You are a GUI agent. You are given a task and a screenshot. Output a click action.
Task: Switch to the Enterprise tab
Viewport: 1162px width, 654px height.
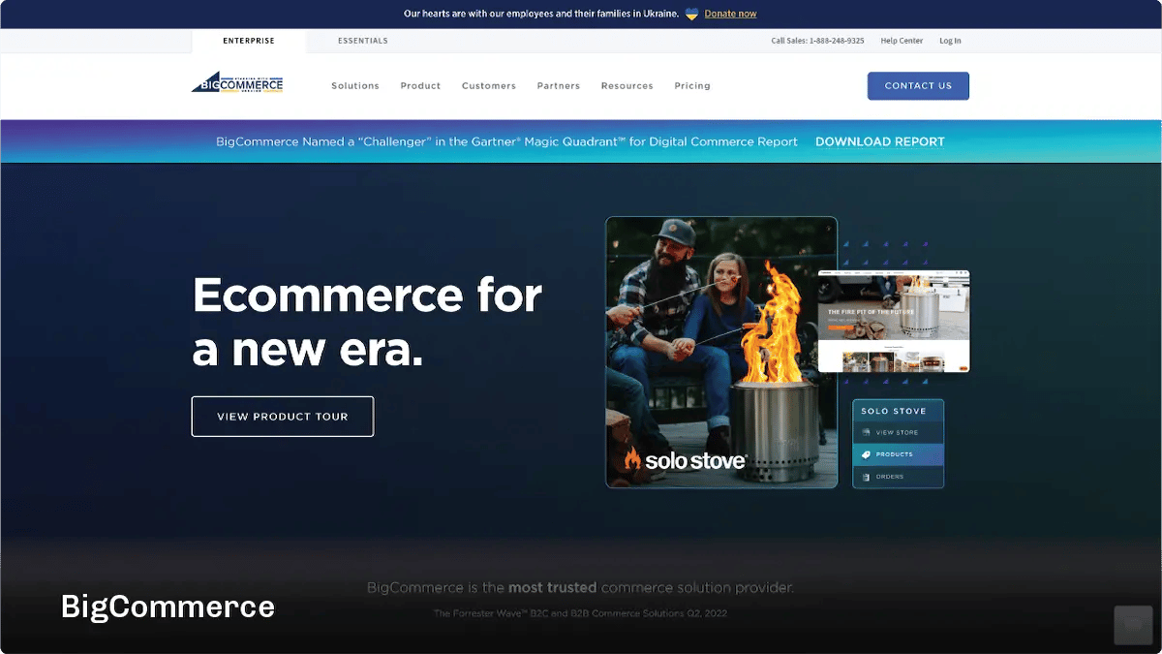[x=249, y=41]
